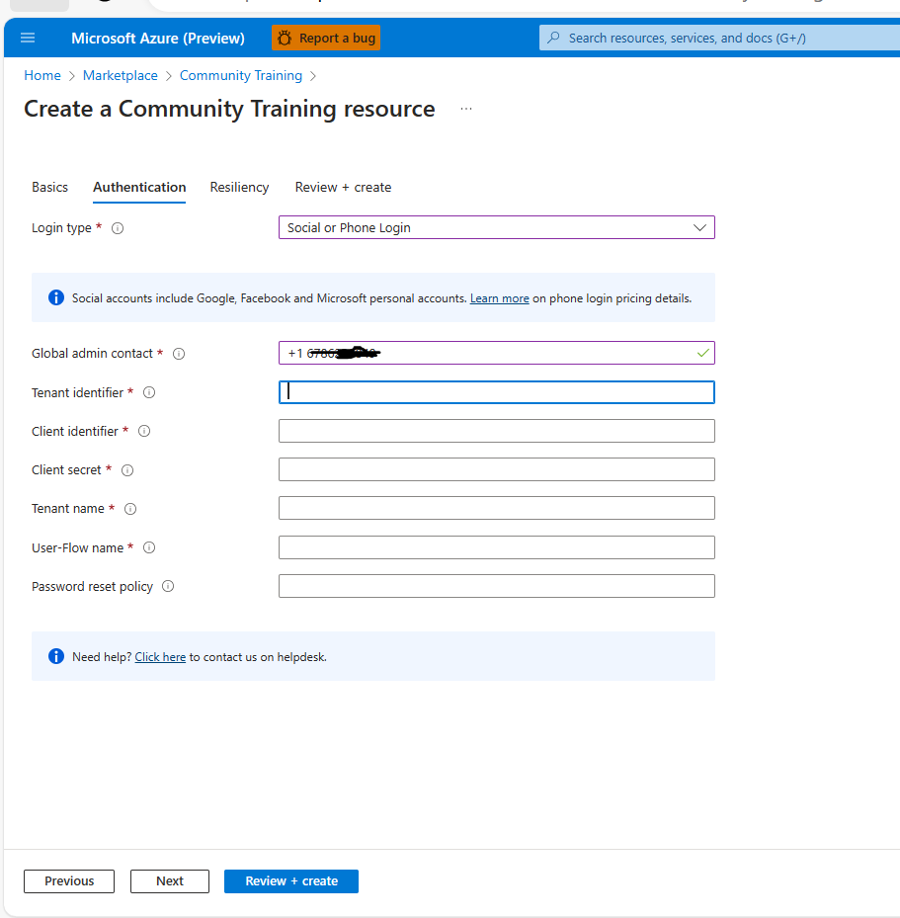Image resolution: width=900 pixels, height=918 pixels.
Task: Expand the Login type dropdown
Action: [x=496, y=227]
